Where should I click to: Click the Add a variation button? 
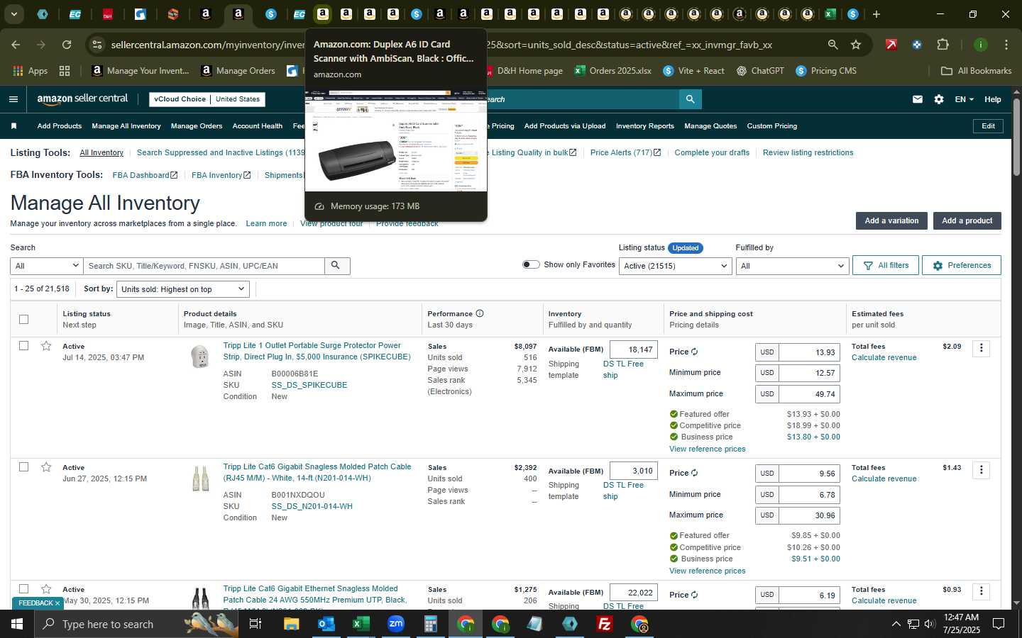tap(891, 220)
